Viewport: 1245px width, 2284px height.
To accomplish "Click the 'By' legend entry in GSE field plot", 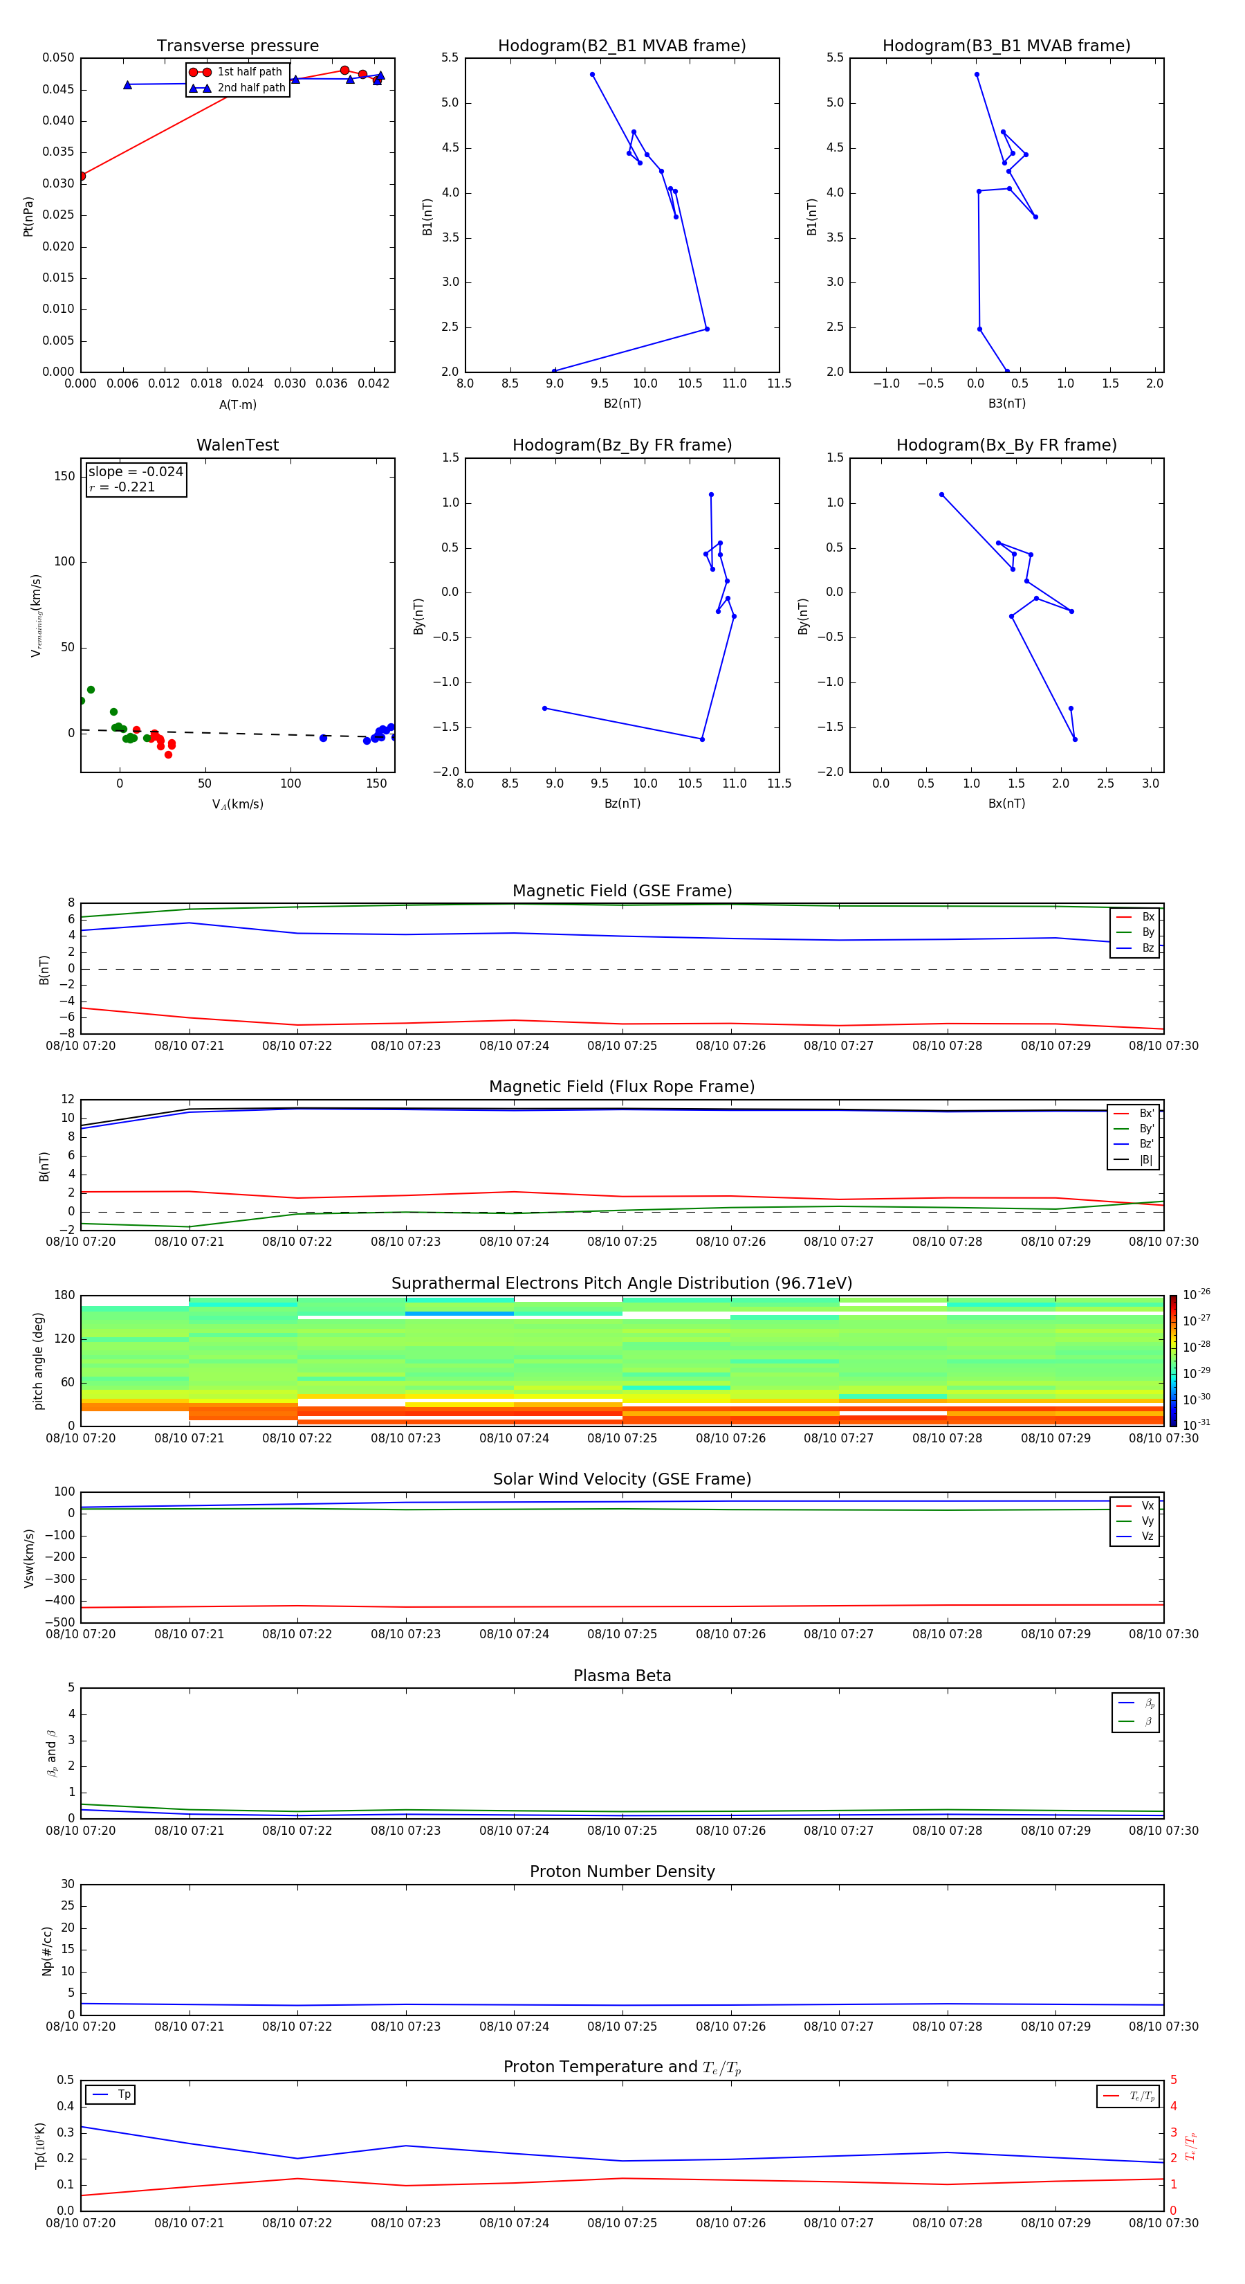I will point(1135,932).
